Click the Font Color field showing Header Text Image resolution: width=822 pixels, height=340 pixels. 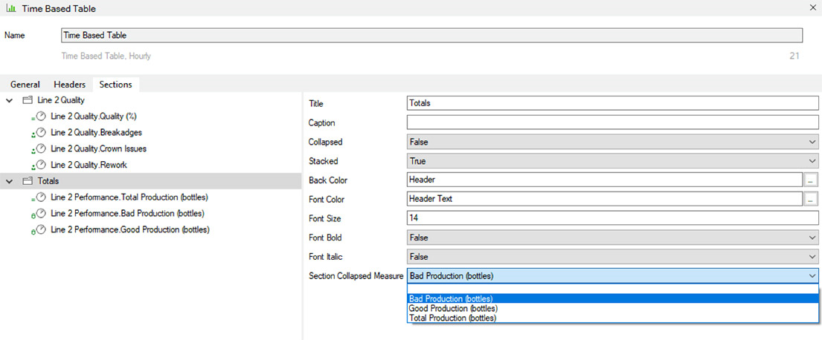(x=605, y=199)
